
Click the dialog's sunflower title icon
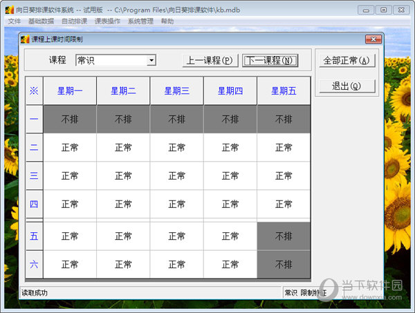coord(25,39)
